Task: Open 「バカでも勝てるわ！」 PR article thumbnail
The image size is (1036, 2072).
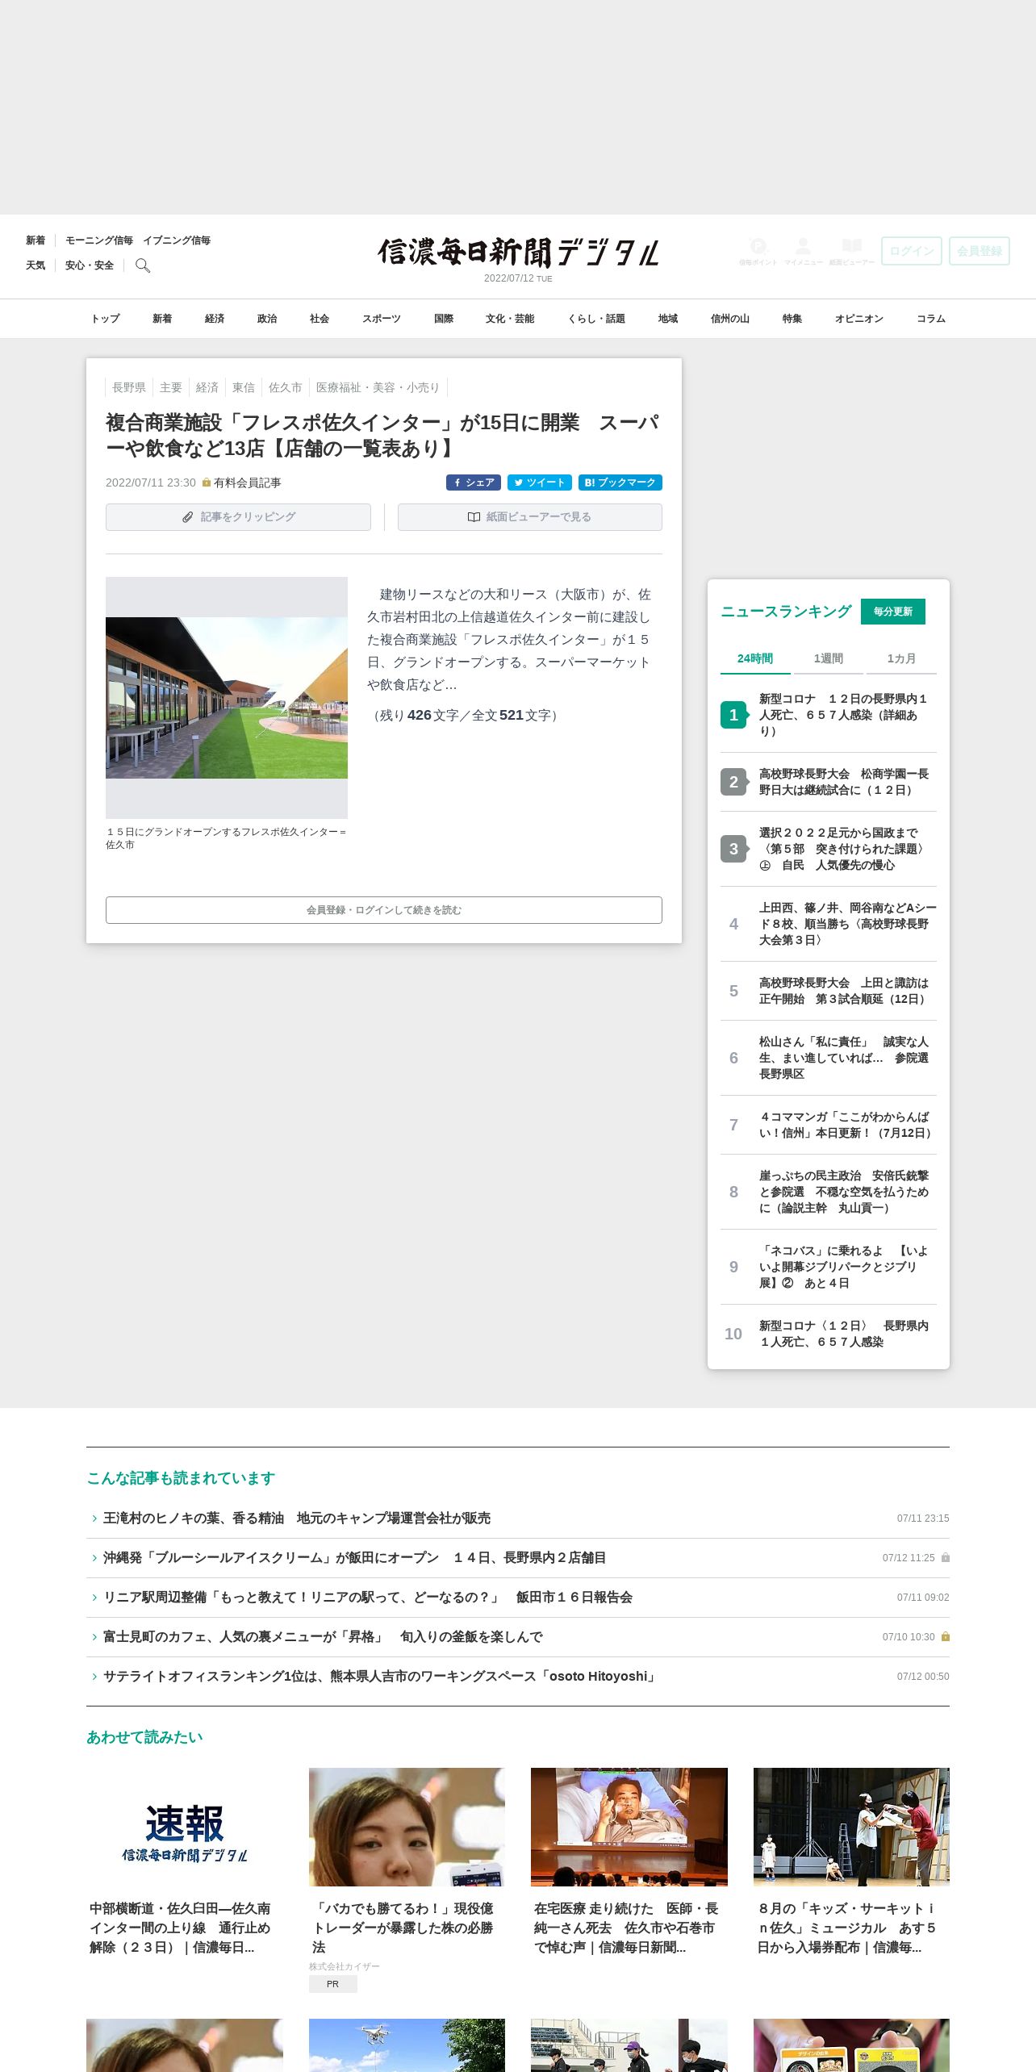Action: point(407,1827)
